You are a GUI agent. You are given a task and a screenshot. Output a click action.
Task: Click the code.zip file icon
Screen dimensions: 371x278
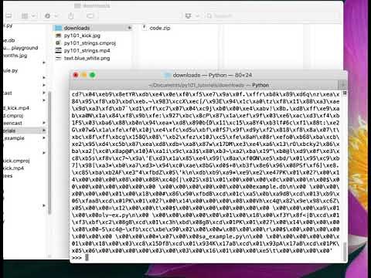click(145, 28)
